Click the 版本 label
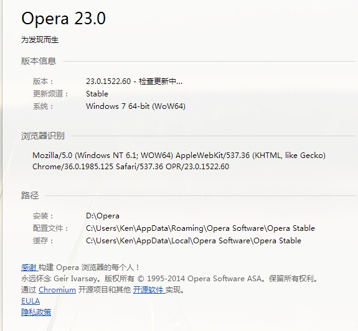 (43, 82)
